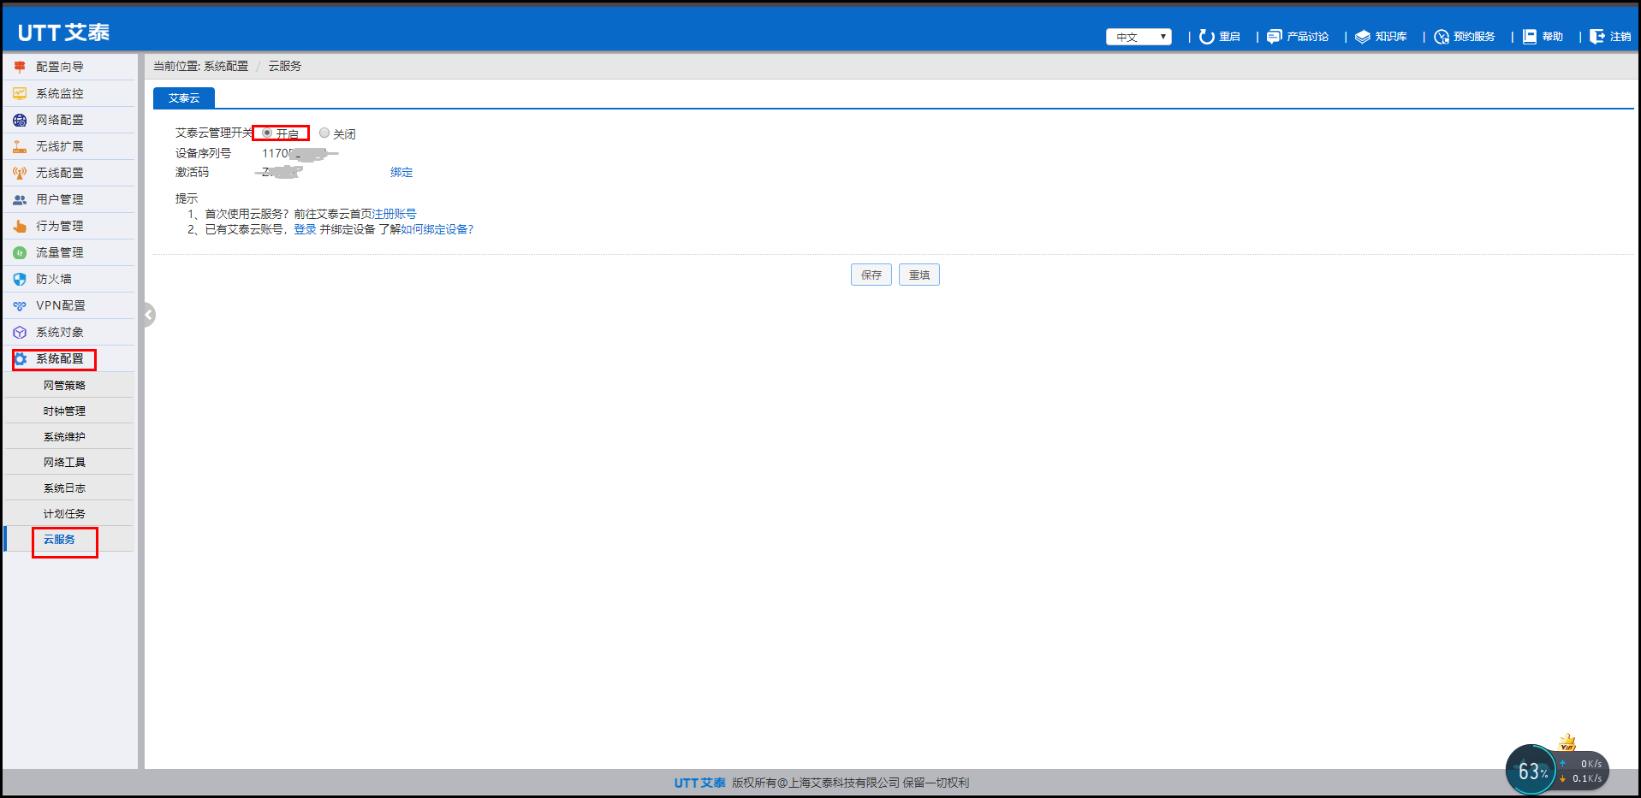1641x798 pixels.
Task: Expand the VPN配置 menu label
Action: pyautogui.click(x=61, y=305)
